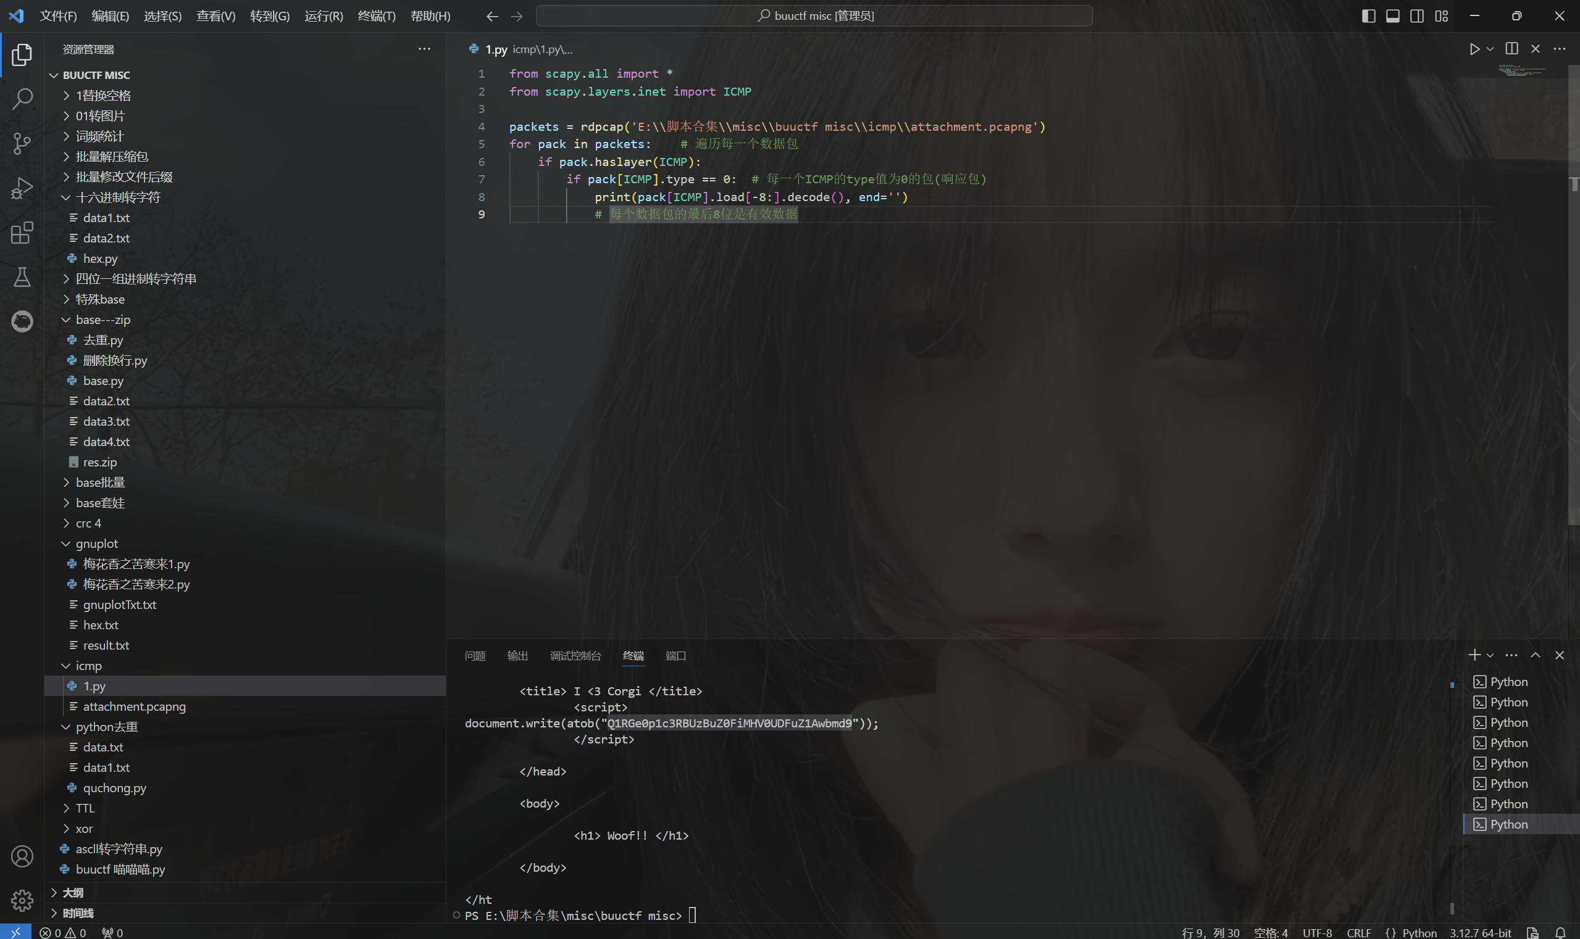Open the 运行(R) menu

[x=324, y=16]
